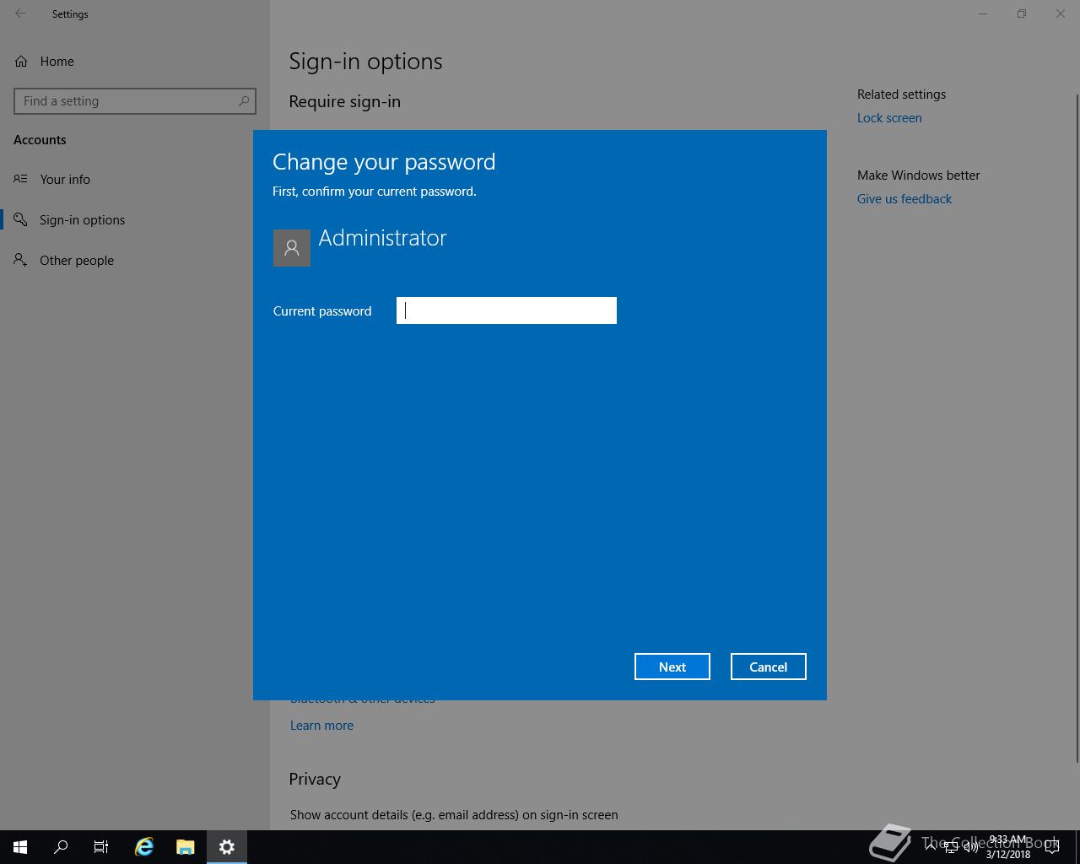Click the Current password input field
This screenshot has height=864, width=1080.
pyautogui.click(x=506, y=310)
